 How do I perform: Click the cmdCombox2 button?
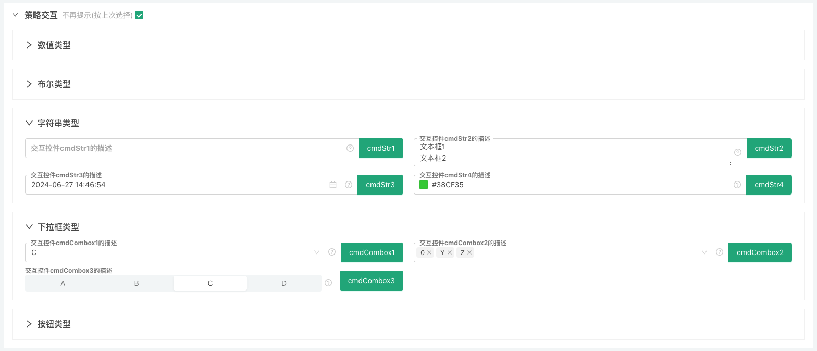pyautogui.click(x=760, y=252)
